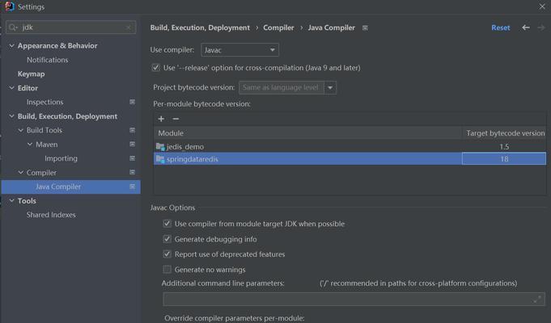Open the Keymap settings page
Image resolution: width=551 pixels, height=323 pixels.
32,74
